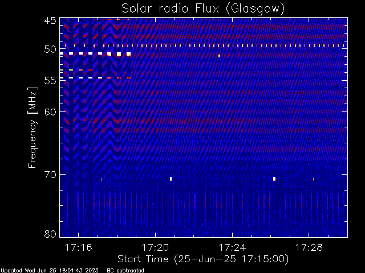The image size is (365, 273).
Task: Click the "Start Time (25-Jun-25 17:15:00)" axis label
Action: [x=203, y=259]
